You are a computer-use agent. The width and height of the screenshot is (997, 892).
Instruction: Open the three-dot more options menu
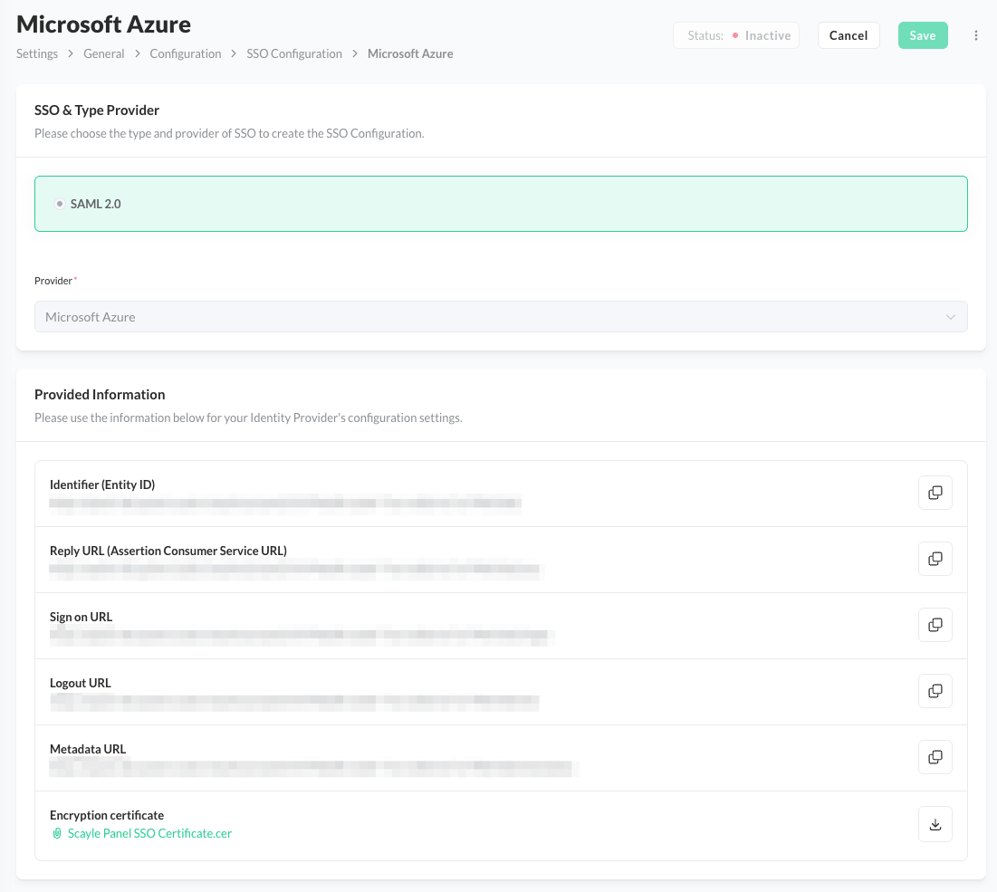point(975,35)
